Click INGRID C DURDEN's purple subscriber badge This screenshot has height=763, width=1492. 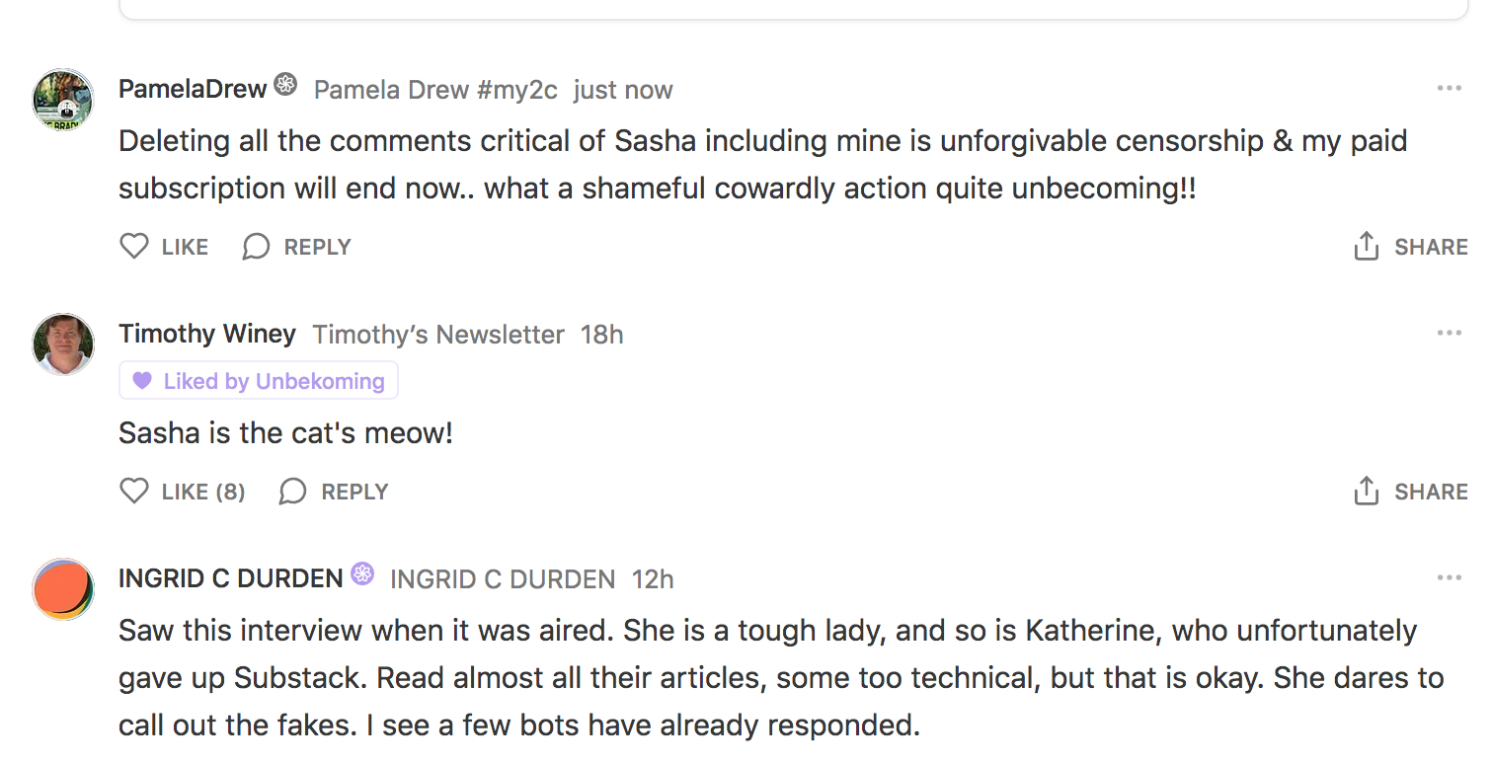coord(363,573)
